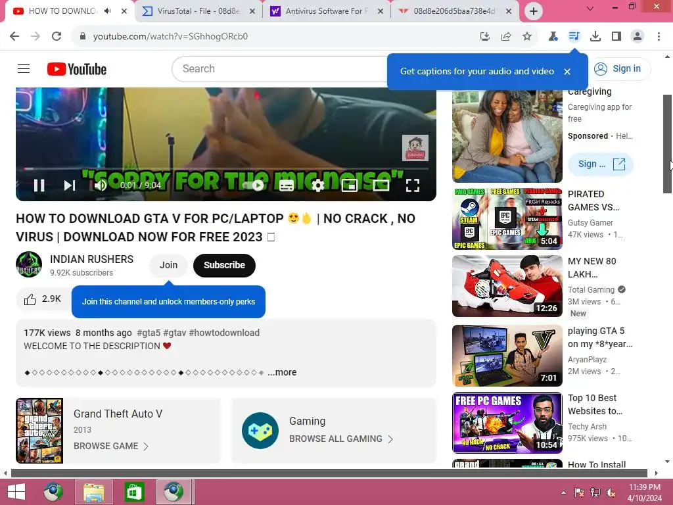Open Top 10 Best Websites video

(507, 423)
